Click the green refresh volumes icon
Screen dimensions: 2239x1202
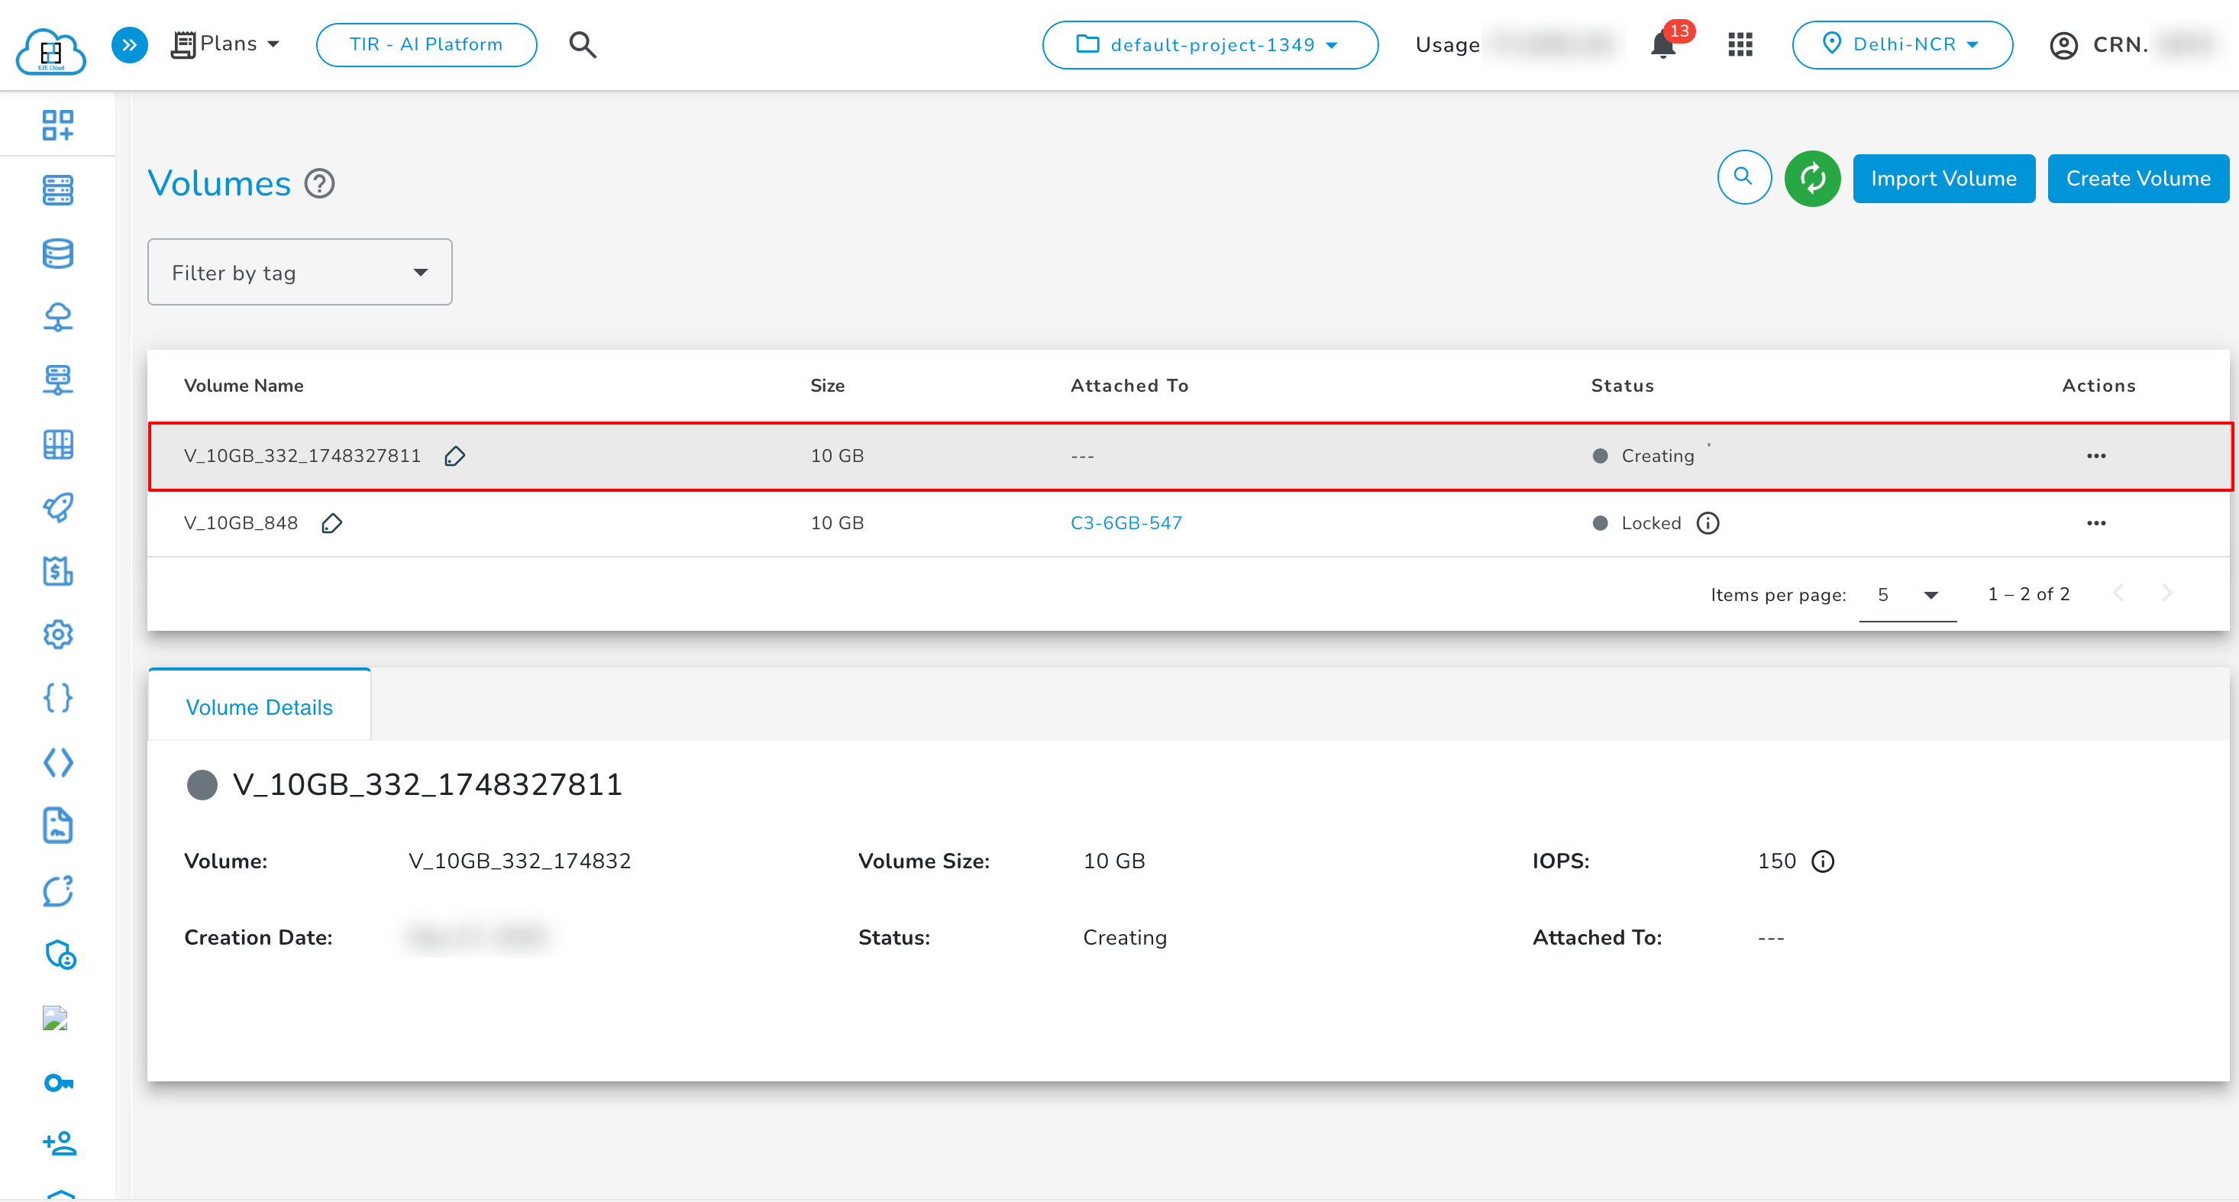click(1811, 178)
